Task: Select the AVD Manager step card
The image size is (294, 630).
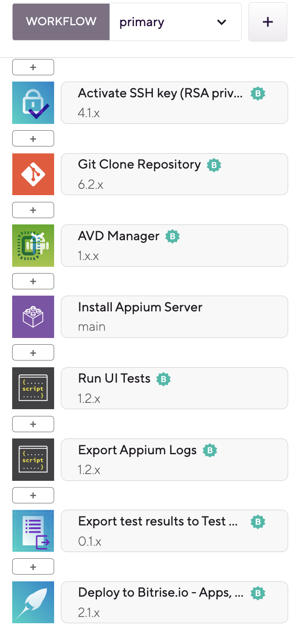Action: coord(175,246)
